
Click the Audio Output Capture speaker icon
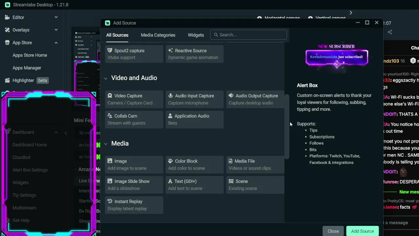pos(231,96)
